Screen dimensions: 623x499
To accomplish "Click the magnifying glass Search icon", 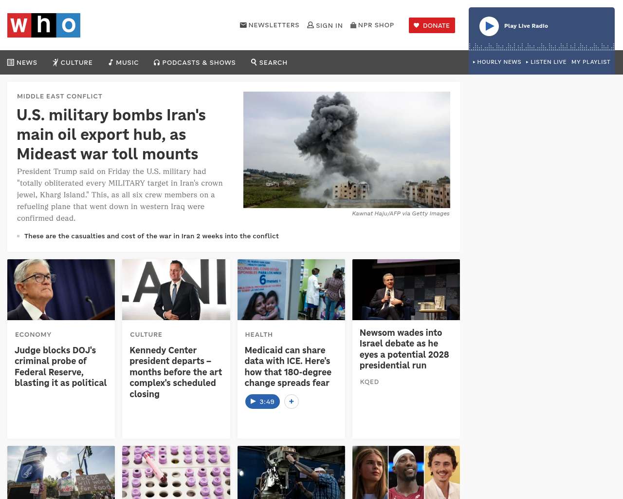I will click(254, 62).
